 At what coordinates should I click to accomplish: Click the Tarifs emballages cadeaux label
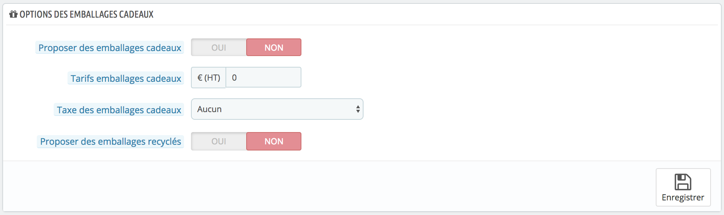pyautogui.click(x=126, y=78)
